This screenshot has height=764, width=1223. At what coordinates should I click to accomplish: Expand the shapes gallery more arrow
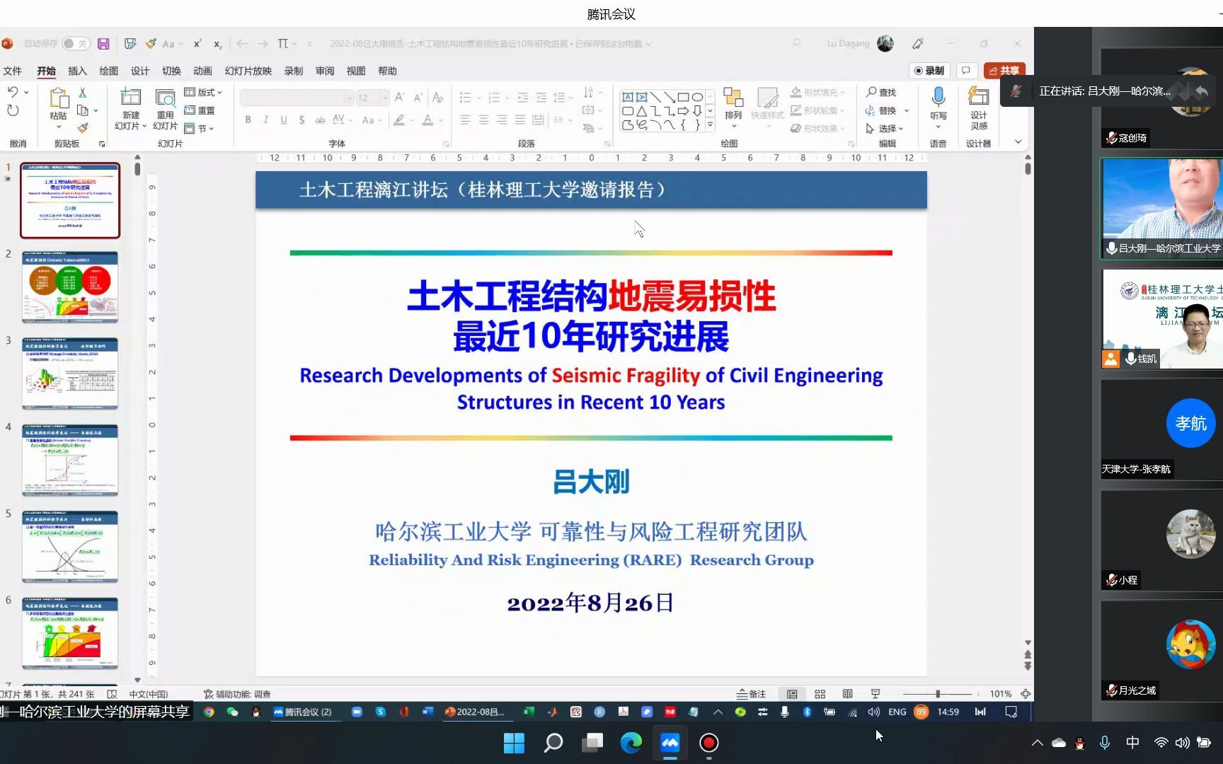click(710, 125)
